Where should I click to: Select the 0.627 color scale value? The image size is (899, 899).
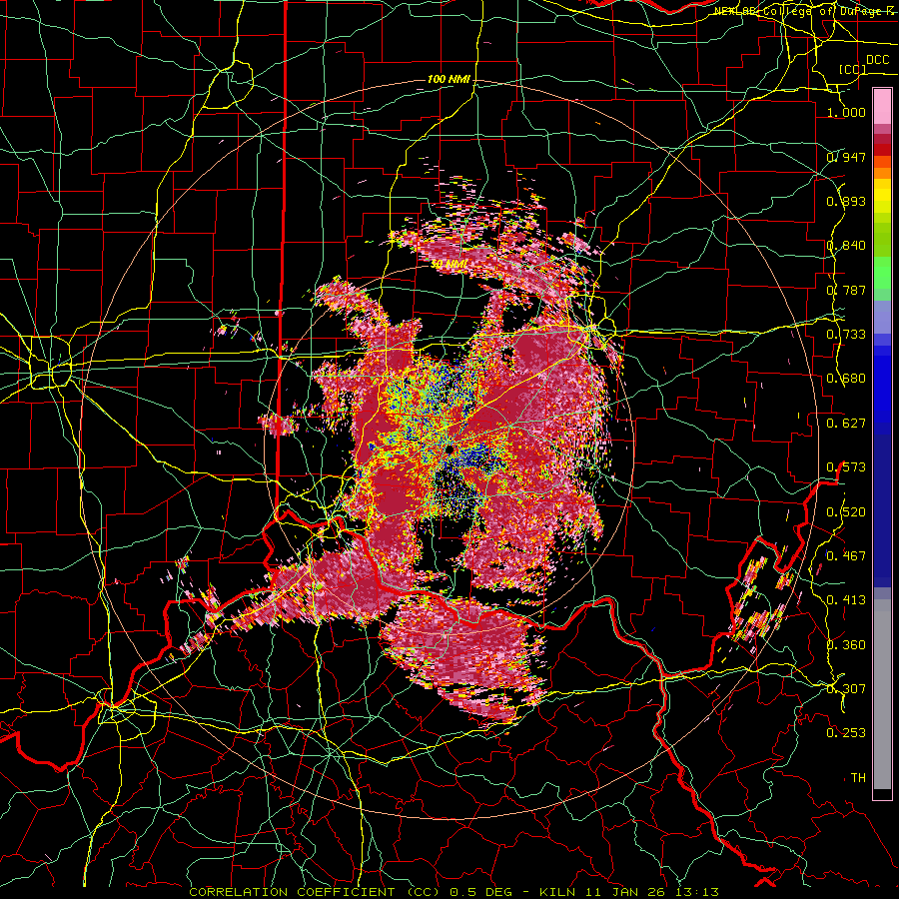point(846,424)
